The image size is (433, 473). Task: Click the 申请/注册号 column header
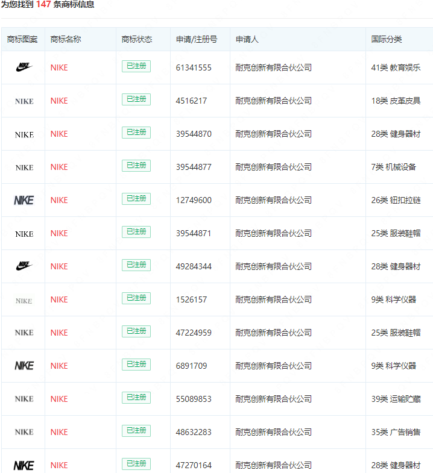(x=197, y=39)
